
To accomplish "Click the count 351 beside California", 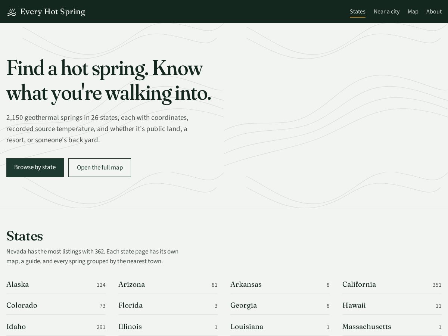I will [x=437, y=285].
